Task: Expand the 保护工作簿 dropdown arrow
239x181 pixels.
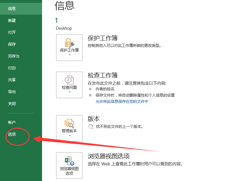Action: [70, 55]
